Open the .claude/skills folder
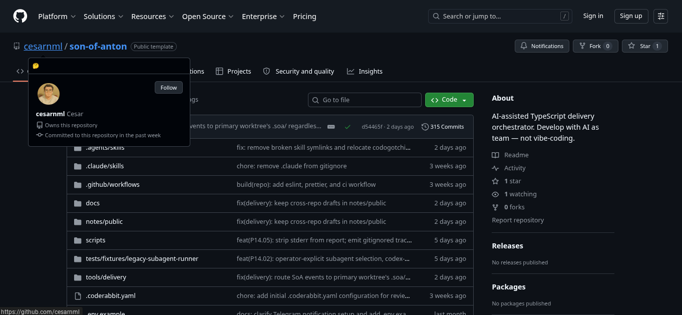682x315 pixels. coord(105,166)
